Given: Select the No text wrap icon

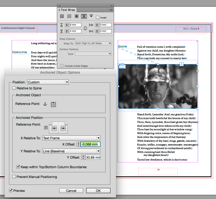Looking at the screenshot, I should click(x=62, y=16).
